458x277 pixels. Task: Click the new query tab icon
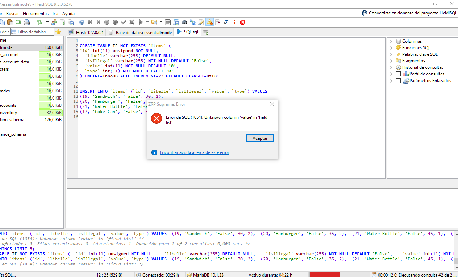point(205,33)
